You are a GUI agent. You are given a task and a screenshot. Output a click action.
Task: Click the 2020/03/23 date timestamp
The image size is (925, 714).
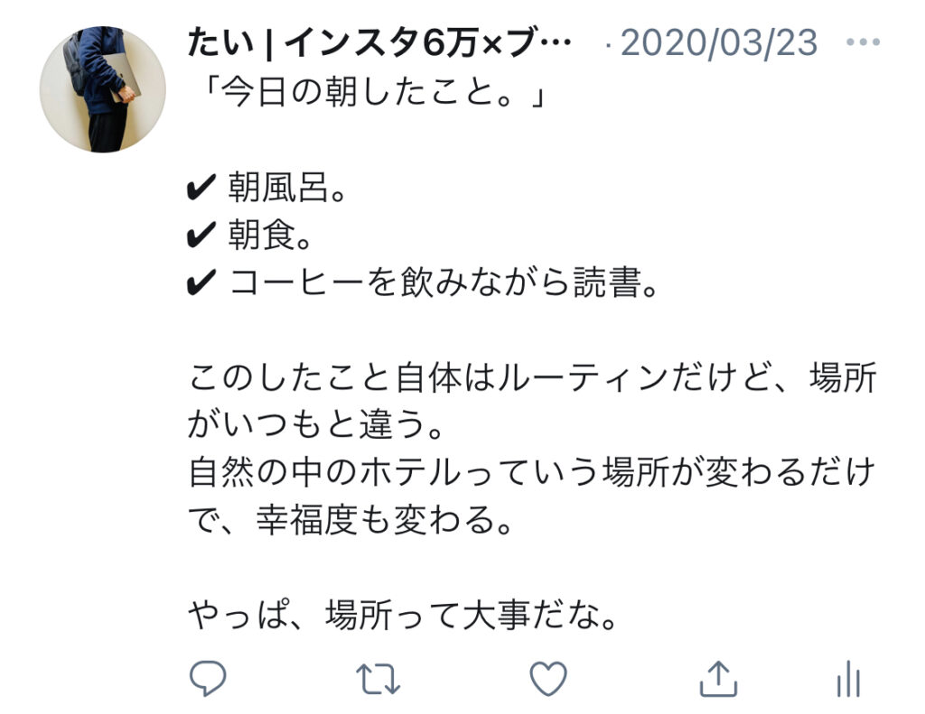tap(719, 43)
